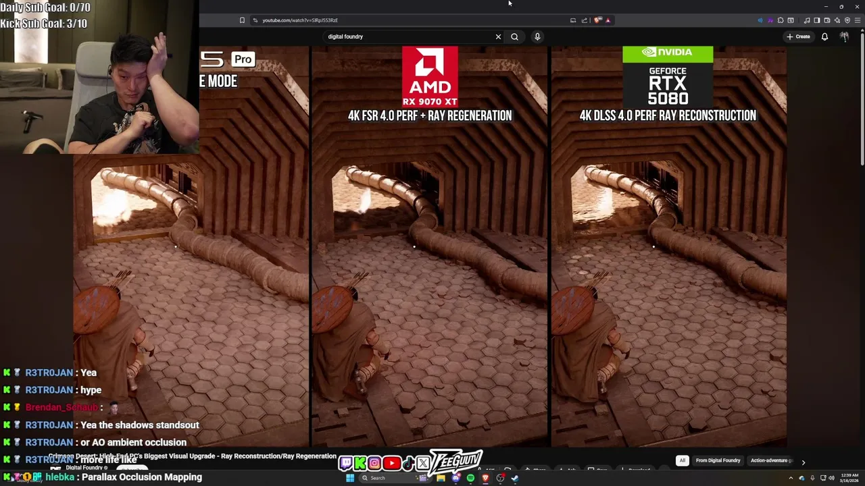Open YouTube notifications bell

pyautogui.click(x=824, y=36)
